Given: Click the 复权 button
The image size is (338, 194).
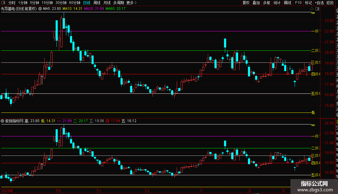Looking at the screenshot, I should pos(246,3).
